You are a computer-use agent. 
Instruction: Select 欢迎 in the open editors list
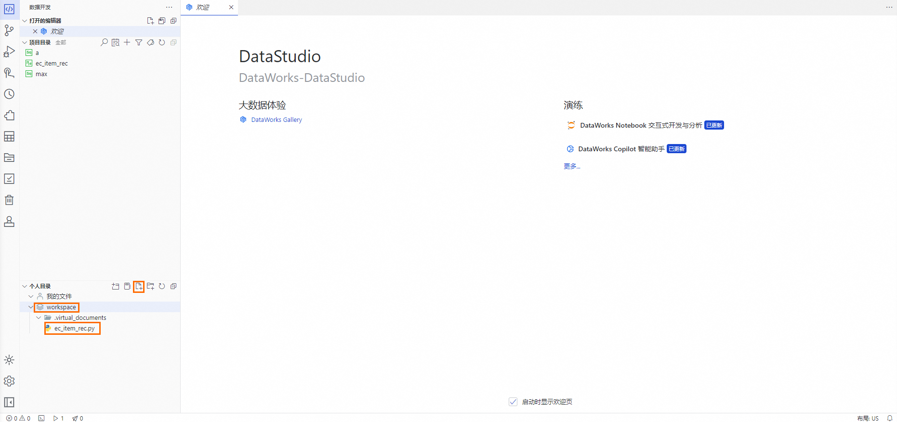tap(100, 31)
